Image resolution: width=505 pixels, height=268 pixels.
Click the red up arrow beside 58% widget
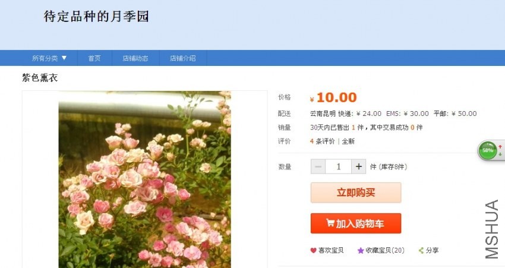500,146
